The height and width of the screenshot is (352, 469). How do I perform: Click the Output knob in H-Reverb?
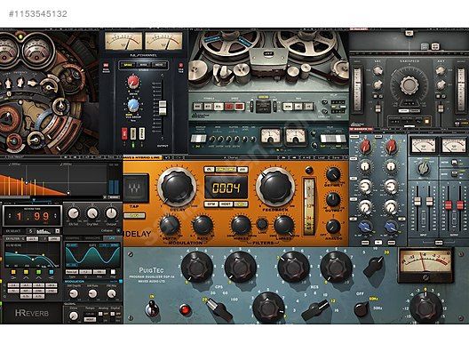pyautogui.click(x=111, y=213)
